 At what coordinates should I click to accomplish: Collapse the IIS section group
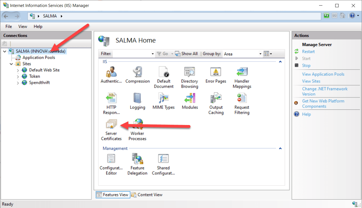point(280,62)
